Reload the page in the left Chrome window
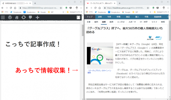Viewport: 171px width, 100px height. tap(11, 8)
